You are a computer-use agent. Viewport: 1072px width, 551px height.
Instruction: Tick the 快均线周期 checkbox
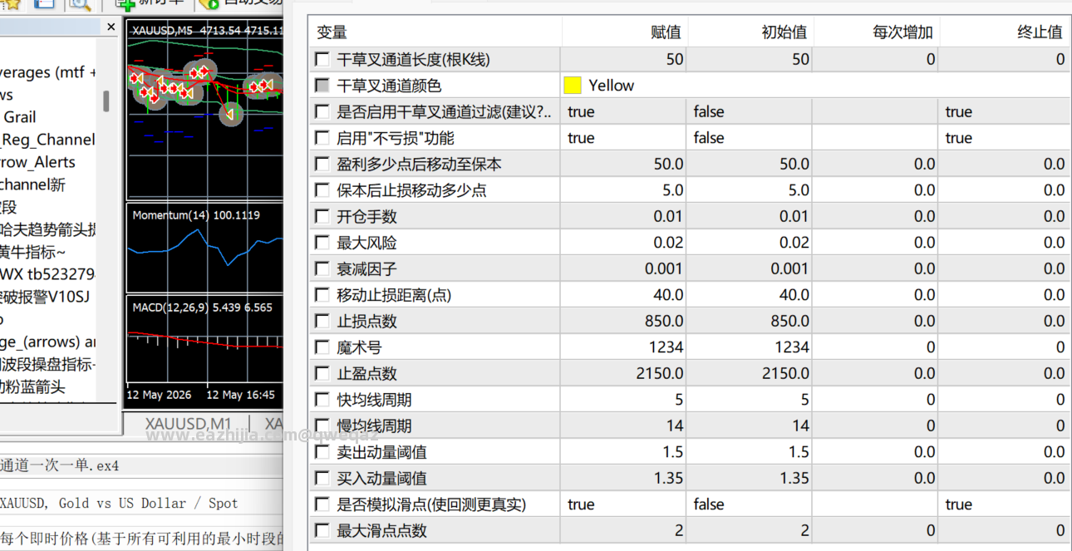tap(322, 400)
